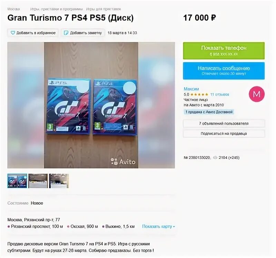Show seller phone with green button
The width and height of the screenshot is (276, 258).
point(224,50)
